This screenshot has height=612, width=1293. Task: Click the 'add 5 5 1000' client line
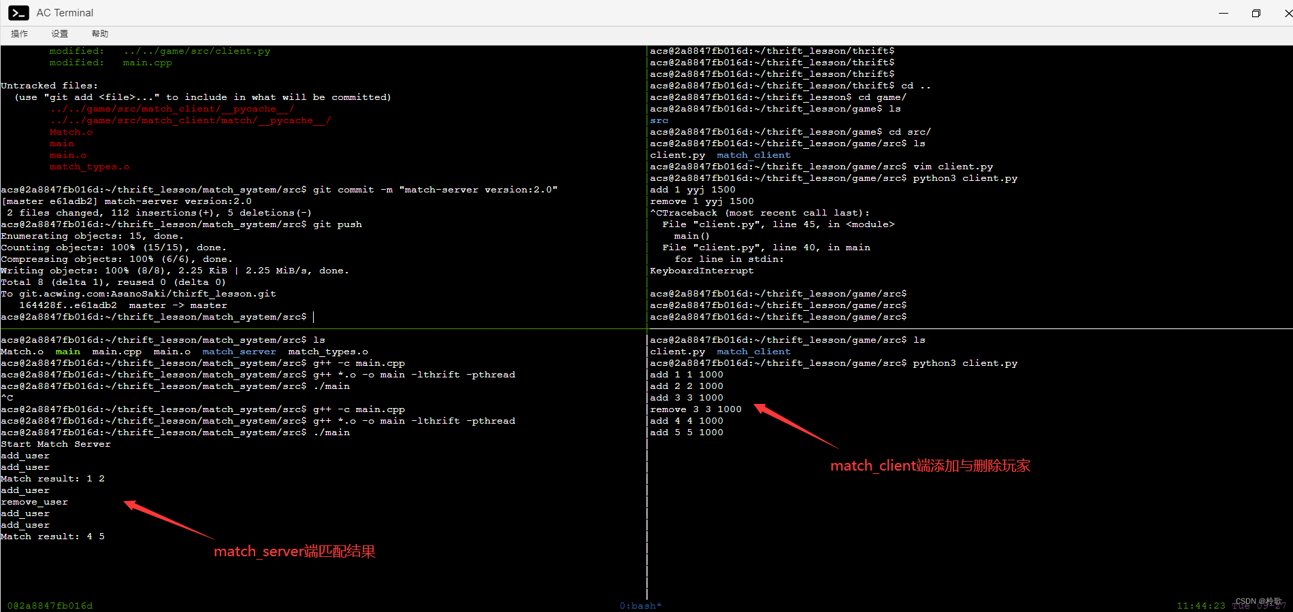click(687, 432)
